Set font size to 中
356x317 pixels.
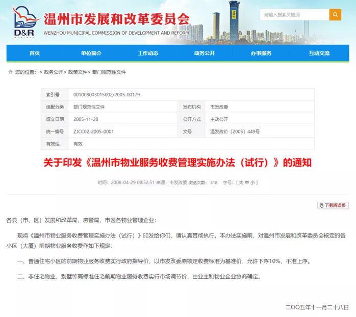(x=247, y=182)
